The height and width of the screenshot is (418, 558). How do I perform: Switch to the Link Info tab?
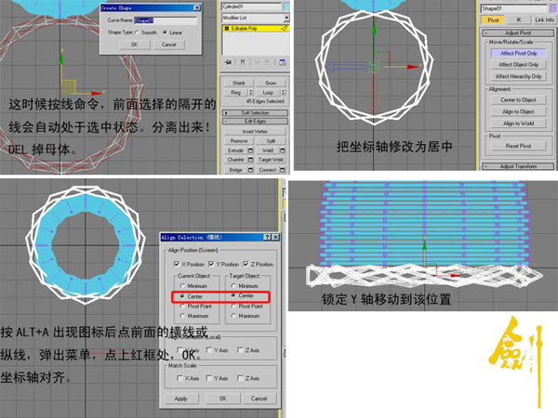pos(544,20)
